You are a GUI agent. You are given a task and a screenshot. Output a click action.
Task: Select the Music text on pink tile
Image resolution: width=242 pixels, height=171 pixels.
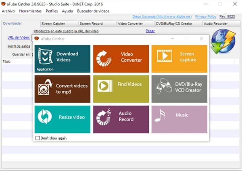182,115
